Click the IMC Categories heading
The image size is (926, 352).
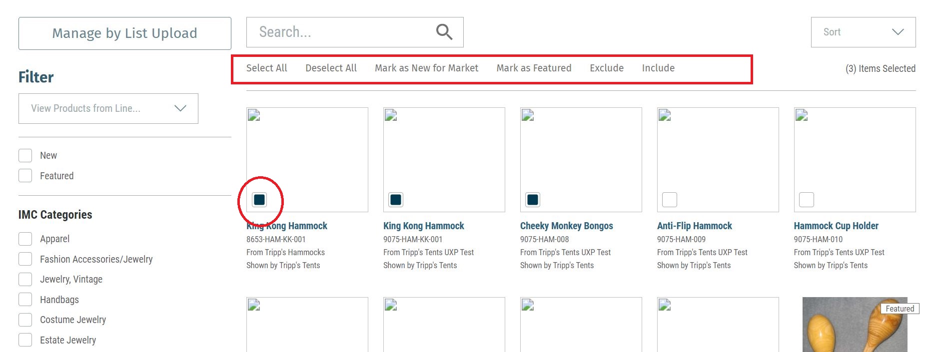(55, 215)
